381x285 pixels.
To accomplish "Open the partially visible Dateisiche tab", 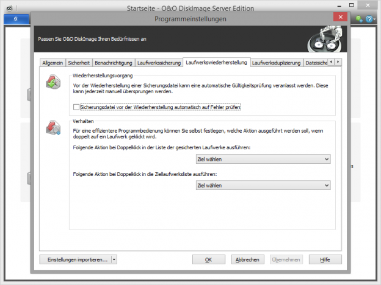I will 316,63.
